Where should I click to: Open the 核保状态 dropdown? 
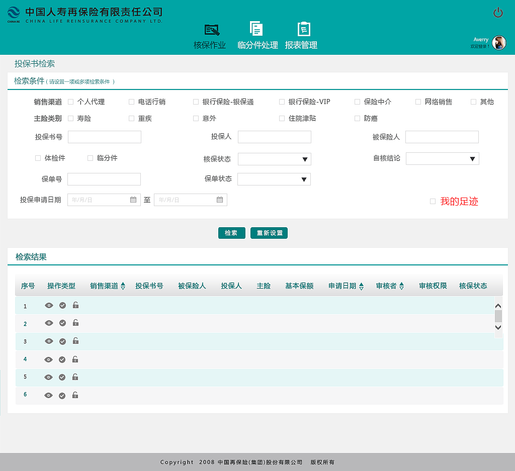point(304,159)
